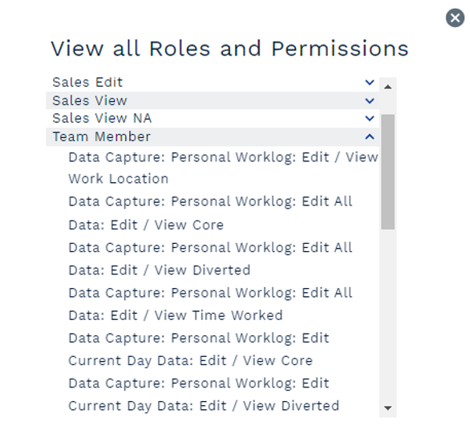
Task: Click Edit / View Time Worked permission
Action: [x=210, y=304]
